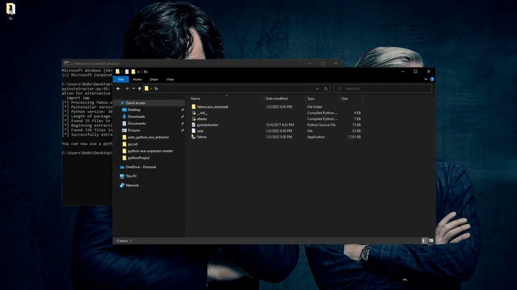Click the "6 items" status bar text
Image resolution: width=517 pixels, height=290 pixels.
coord(122,241)
